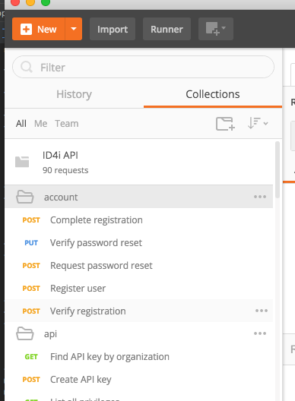Collapse the api folder

[139, 333]
